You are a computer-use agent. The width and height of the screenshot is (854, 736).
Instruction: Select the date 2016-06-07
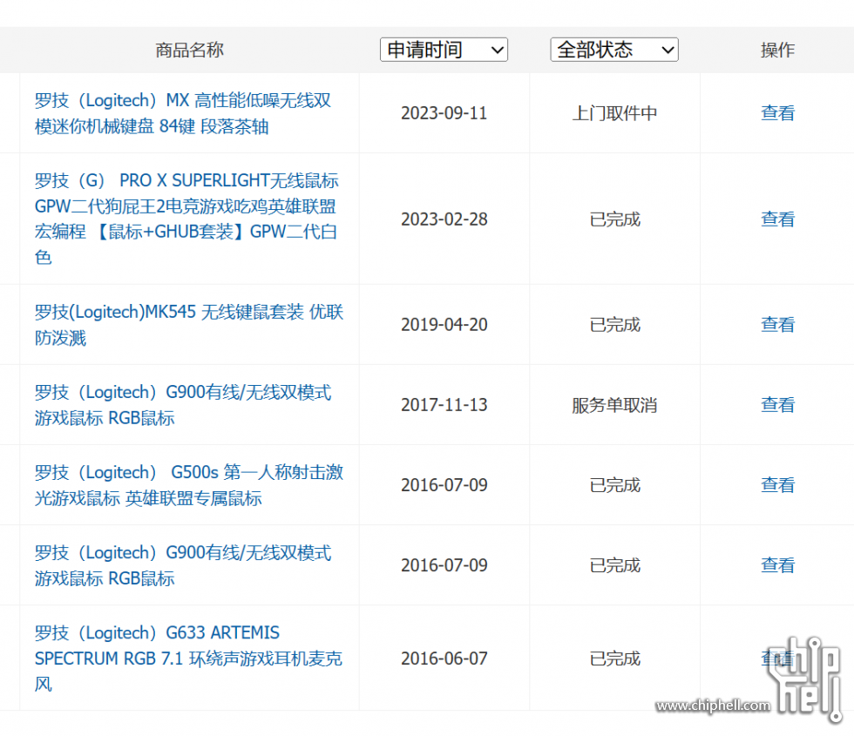(x=444, y=658)
